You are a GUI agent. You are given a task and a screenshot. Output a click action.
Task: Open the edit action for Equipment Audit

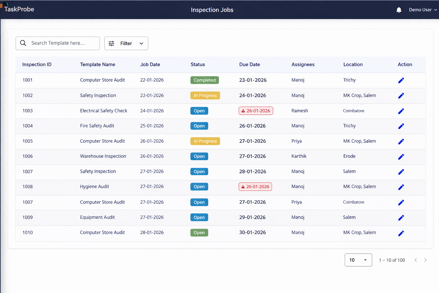[401, 218]
